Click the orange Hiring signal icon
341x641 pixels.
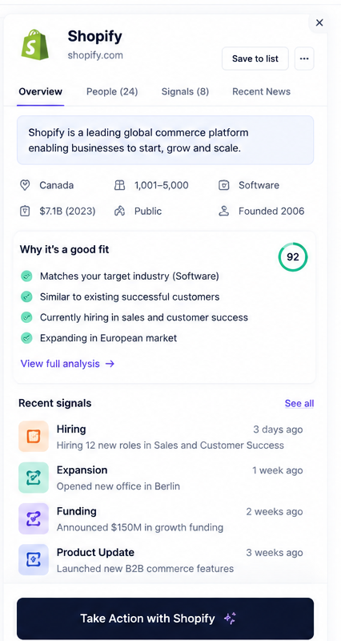[x=34, y=436]
